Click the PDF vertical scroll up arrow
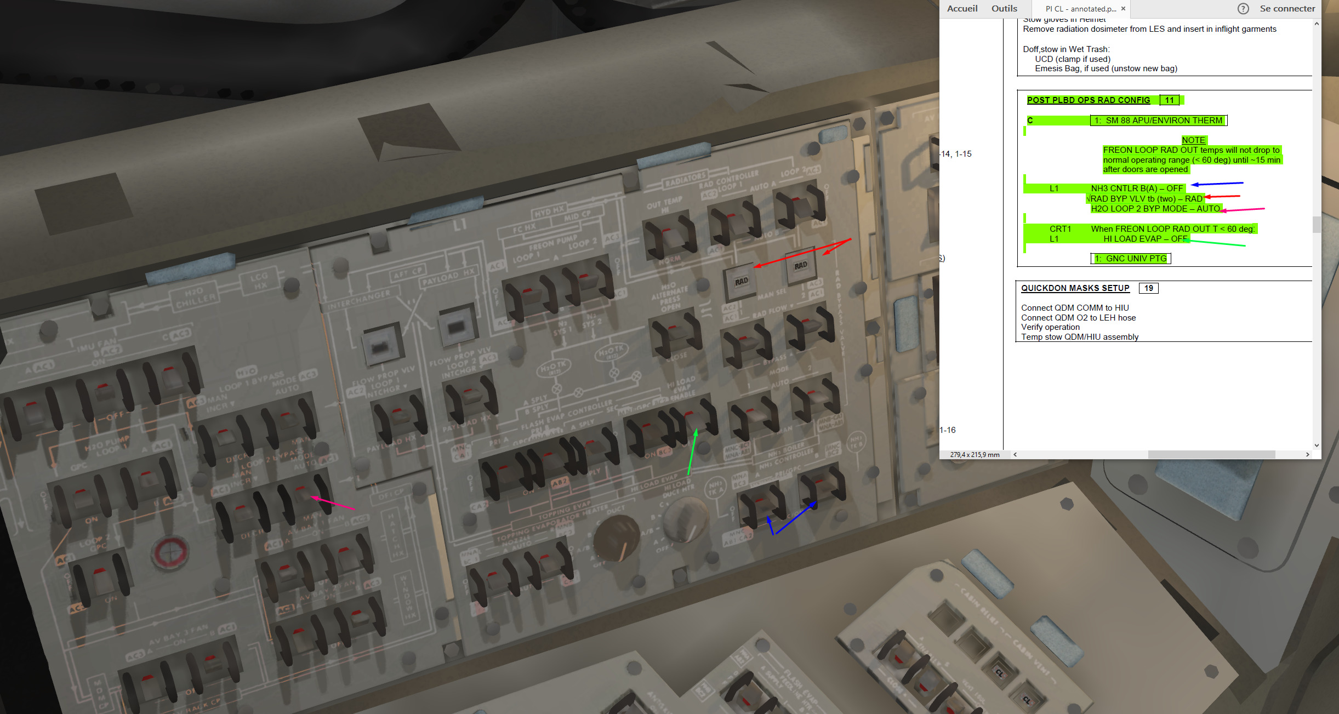The image size is (1339, 714). pyautogui.click(x=1317, y=24)
